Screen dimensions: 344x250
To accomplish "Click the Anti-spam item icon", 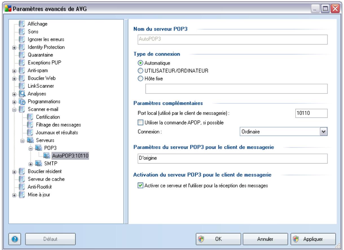I will pyautogui.click(x=21, y=70).
